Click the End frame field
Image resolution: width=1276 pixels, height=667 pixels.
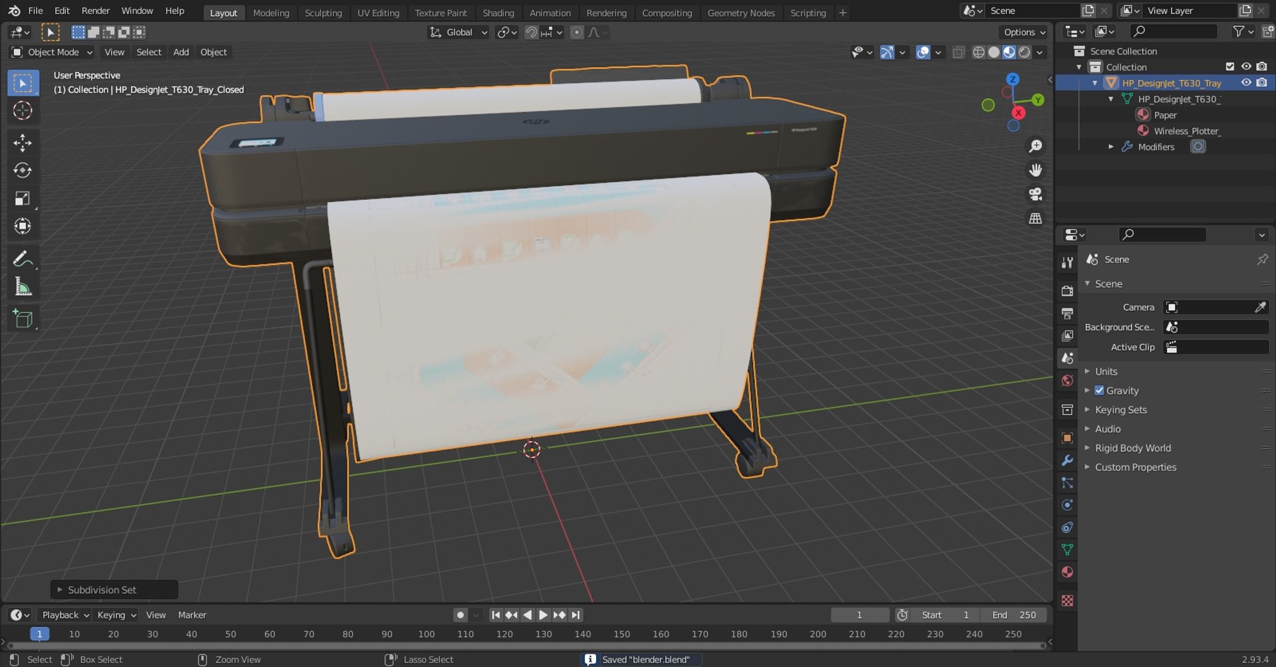(1013, 615)
